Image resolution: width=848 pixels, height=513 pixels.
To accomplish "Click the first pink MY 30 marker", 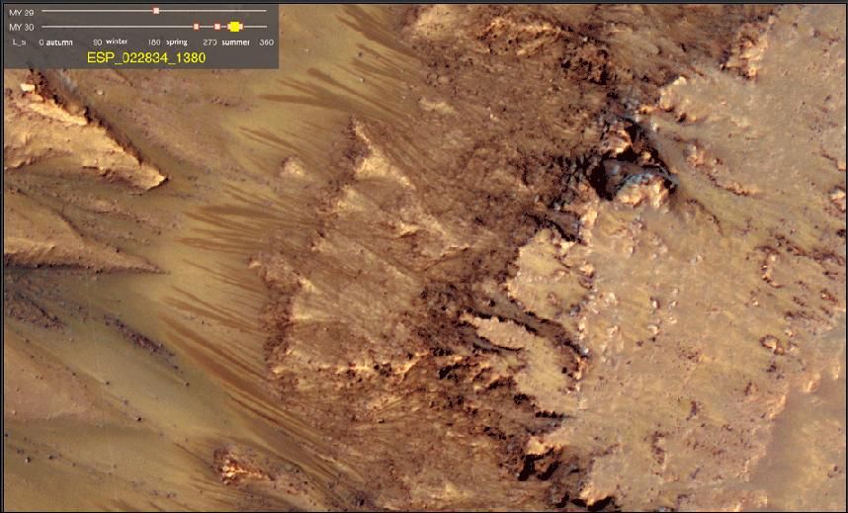I will 196,27.
